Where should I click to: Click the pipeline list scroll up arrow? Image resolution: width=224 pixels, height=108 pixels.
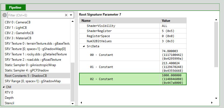[73, 21]
